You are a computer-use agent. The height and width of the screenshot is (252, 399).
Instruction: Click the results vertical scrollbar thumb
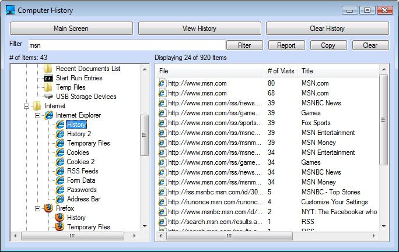click(384, 119)
